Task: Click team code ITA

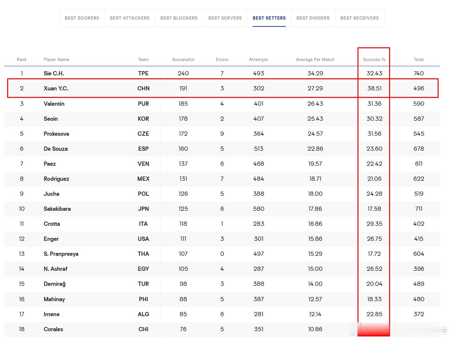Action: (x=143, y=224)
